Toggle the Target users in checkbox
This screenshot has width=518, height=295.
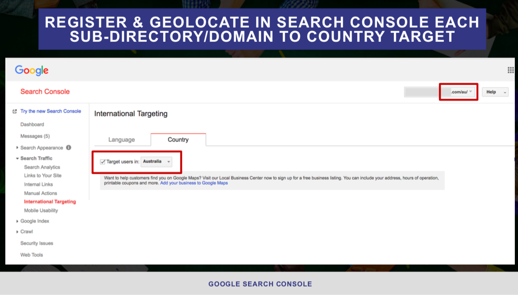[103, 162]
